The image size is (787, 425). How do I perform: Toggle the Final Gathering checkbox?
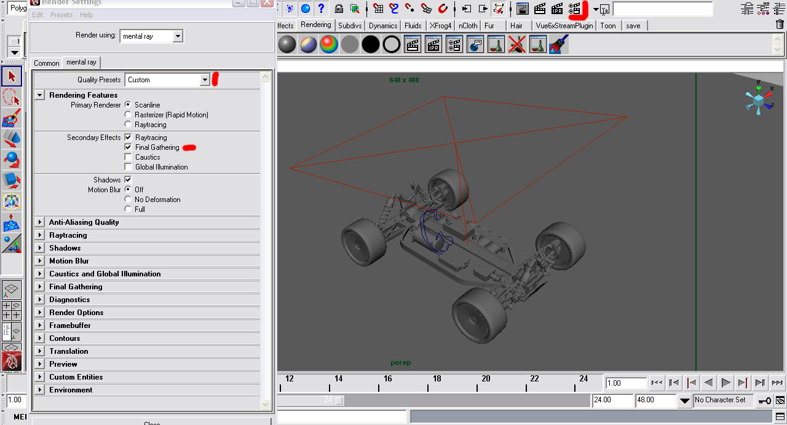(128, 147)
